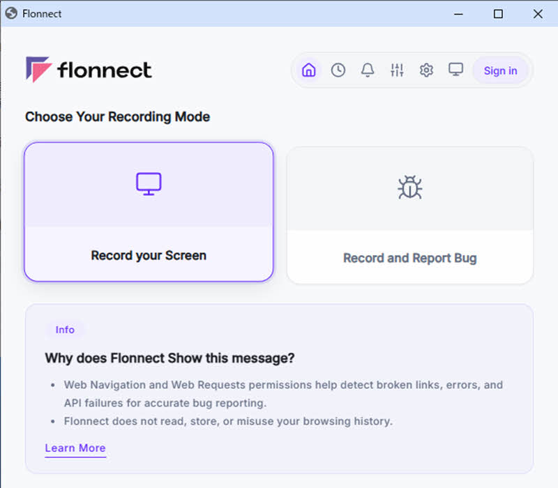The width and height of the screenshot is (558, 488).
Task: Maximize the Flonnect window
Action: pyautogui.click(x=498, y=14)
